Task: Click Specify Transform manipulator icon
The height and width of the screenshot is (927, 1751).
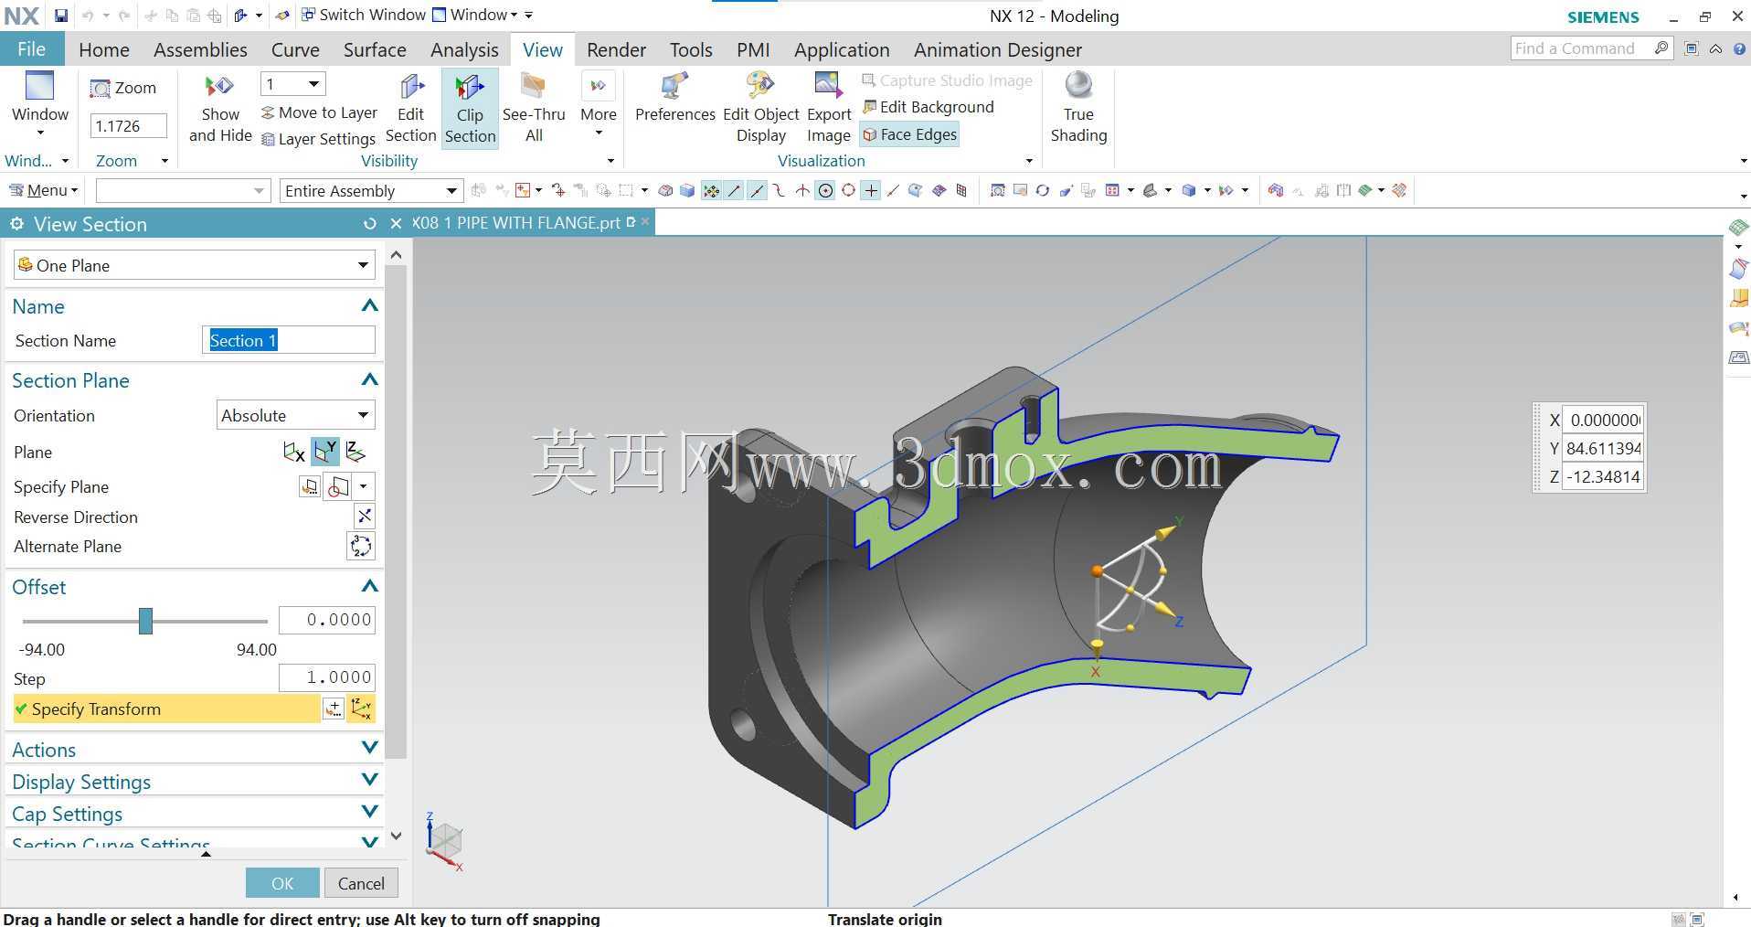Action: (361, 709)
